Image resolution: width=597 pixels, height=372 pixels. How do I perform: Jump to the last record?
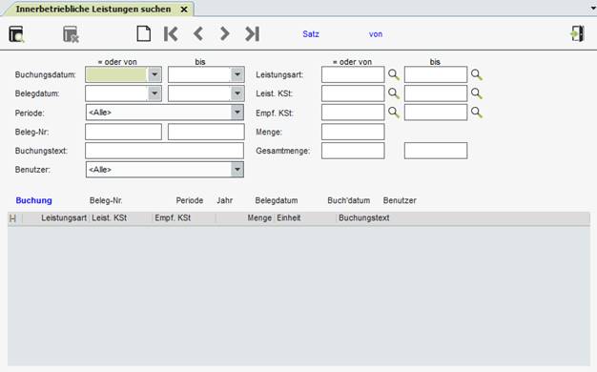click(x=252, y=34)
